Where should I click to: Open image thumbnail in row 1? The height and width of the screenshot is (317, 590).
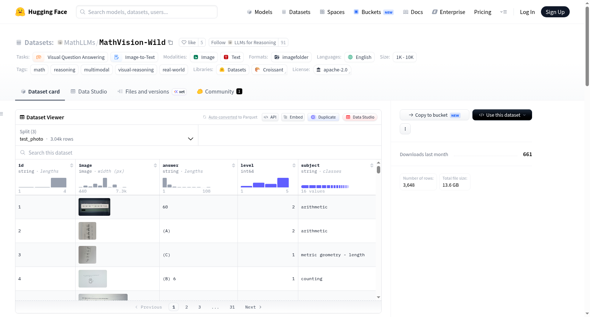pos(94,207)
